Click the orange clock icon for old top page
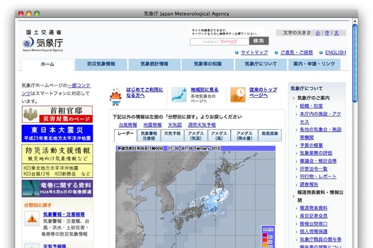The height and width of the screenshot is (248, 373). pos(238,95)
